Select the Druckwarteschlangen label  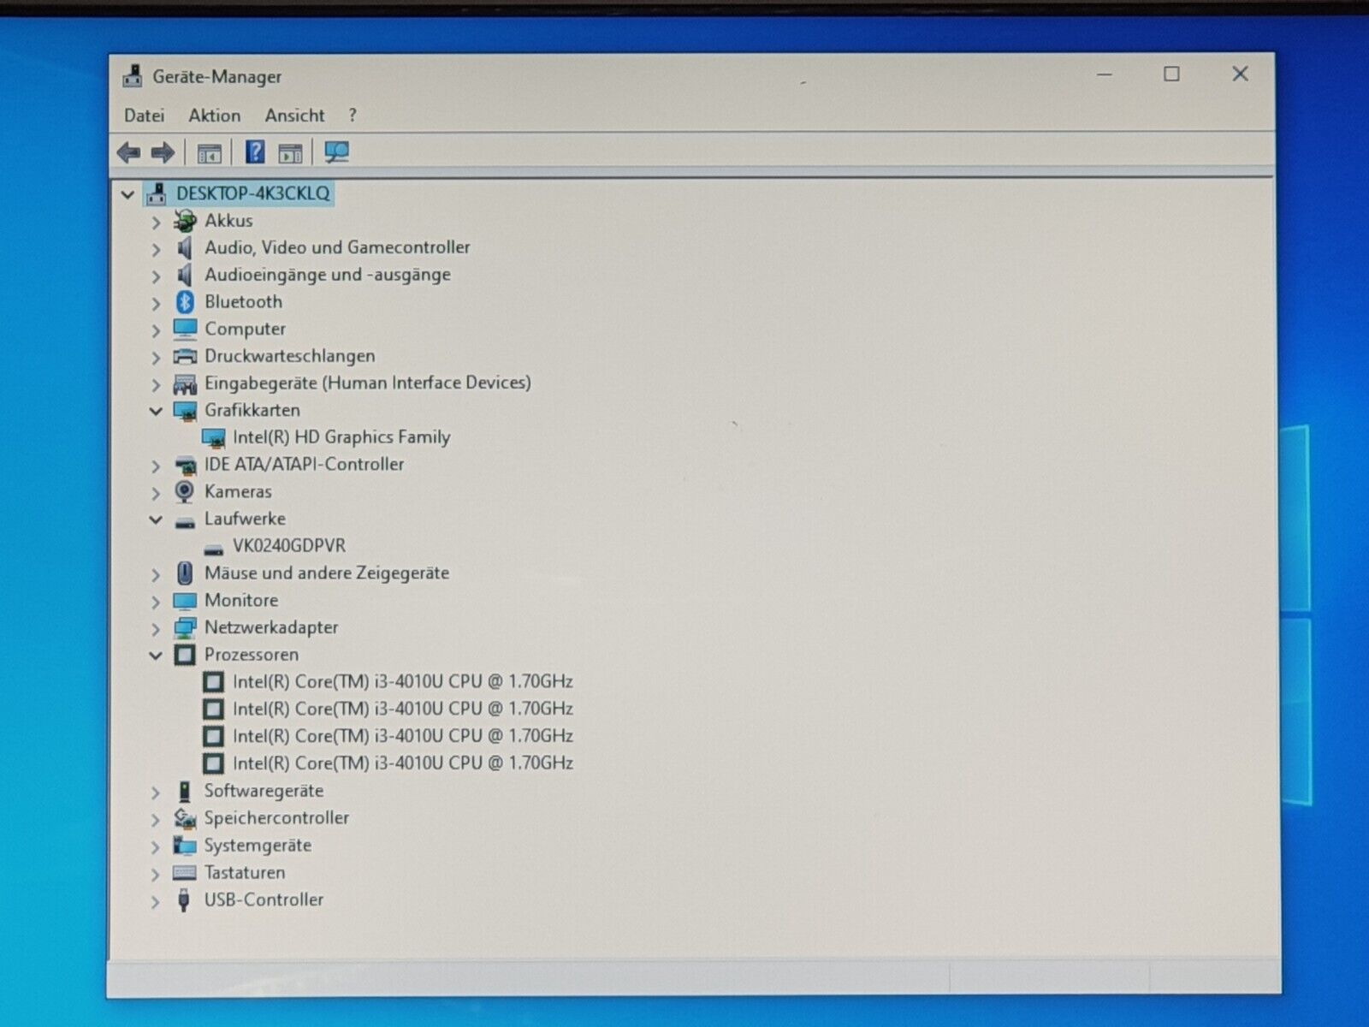pos(289,356)
